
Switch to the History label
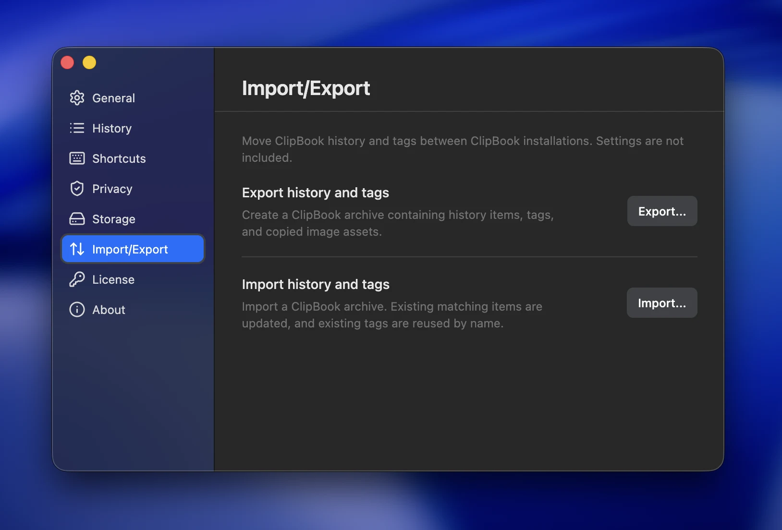pyautogui.click(x=112, y=129)
